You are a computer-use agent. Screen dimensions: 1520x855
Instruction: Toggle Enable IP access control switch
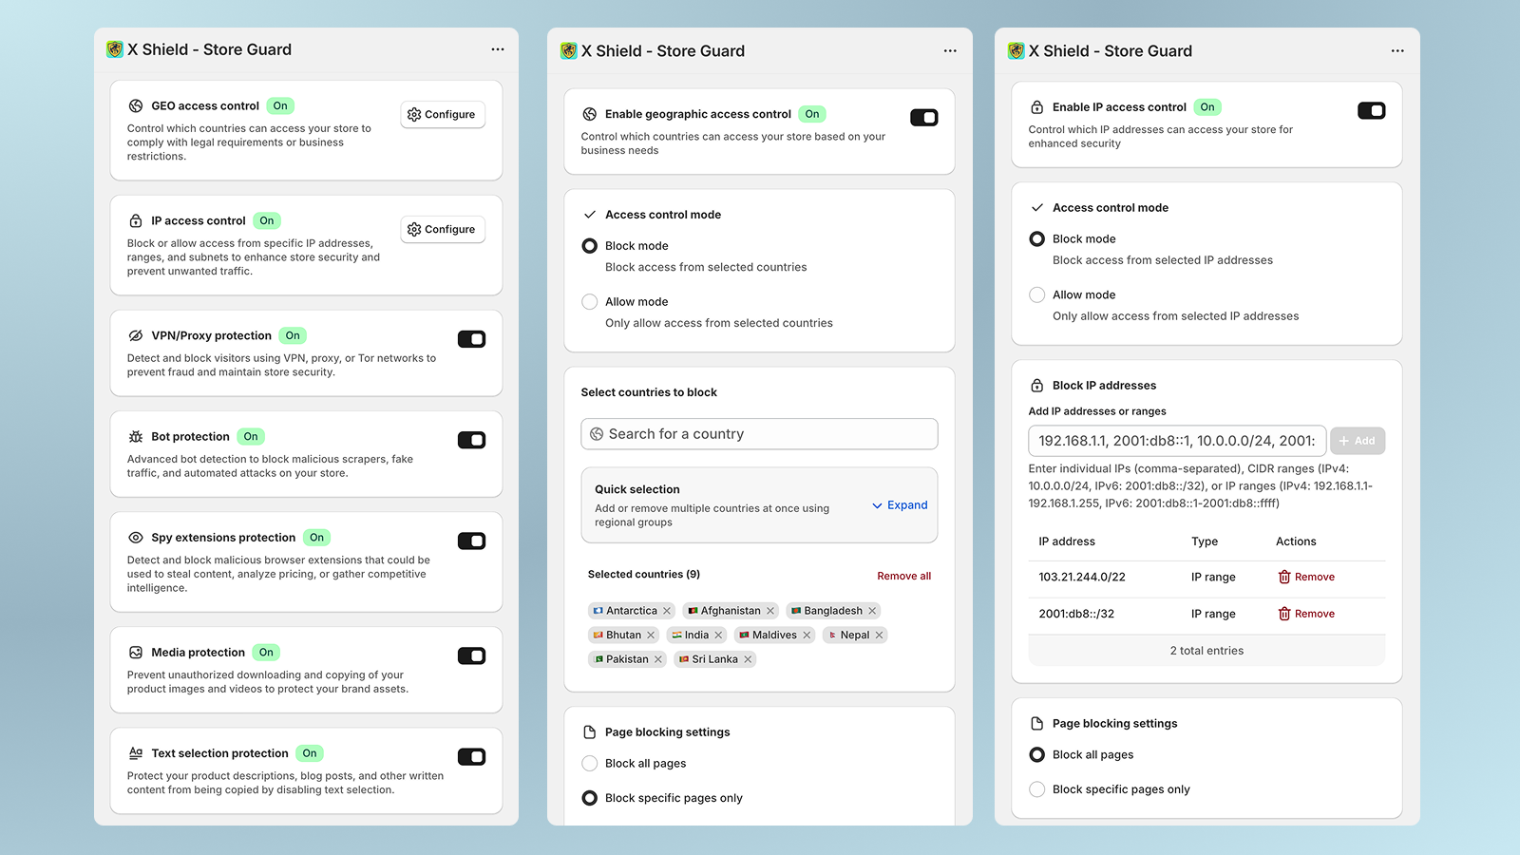point(1372,111)
